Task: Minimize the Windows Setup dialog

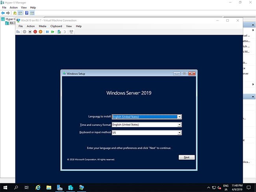Action: click(177, 74)
